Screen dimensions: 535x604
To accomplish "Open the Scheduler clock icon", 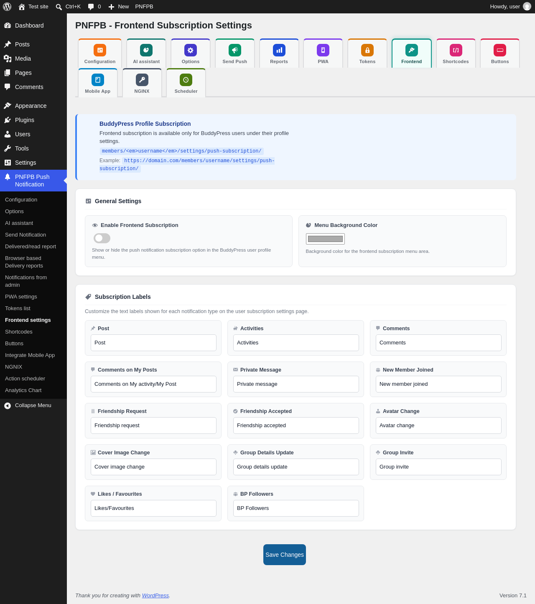I will pos(186,80).
